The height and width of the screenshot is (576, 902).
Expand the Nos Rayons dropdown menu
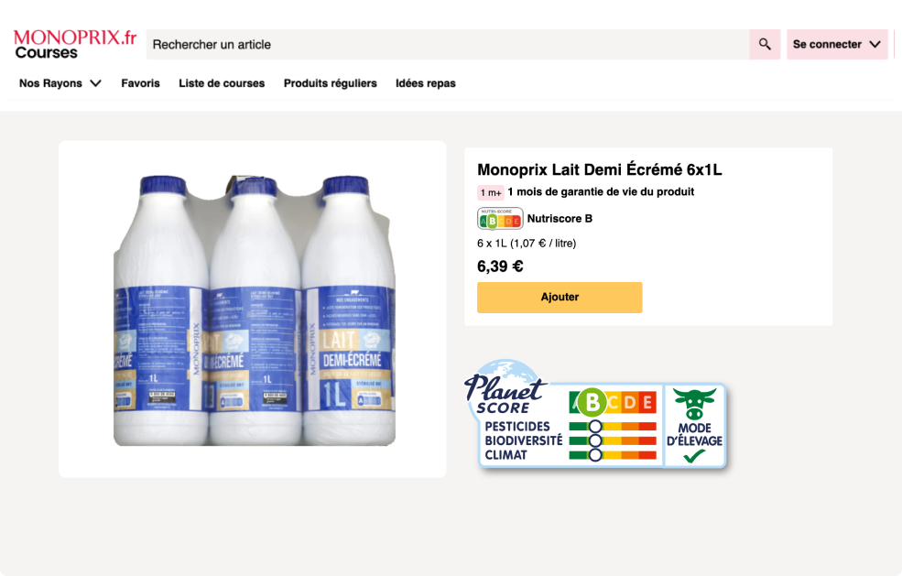(x=60, y=83)
